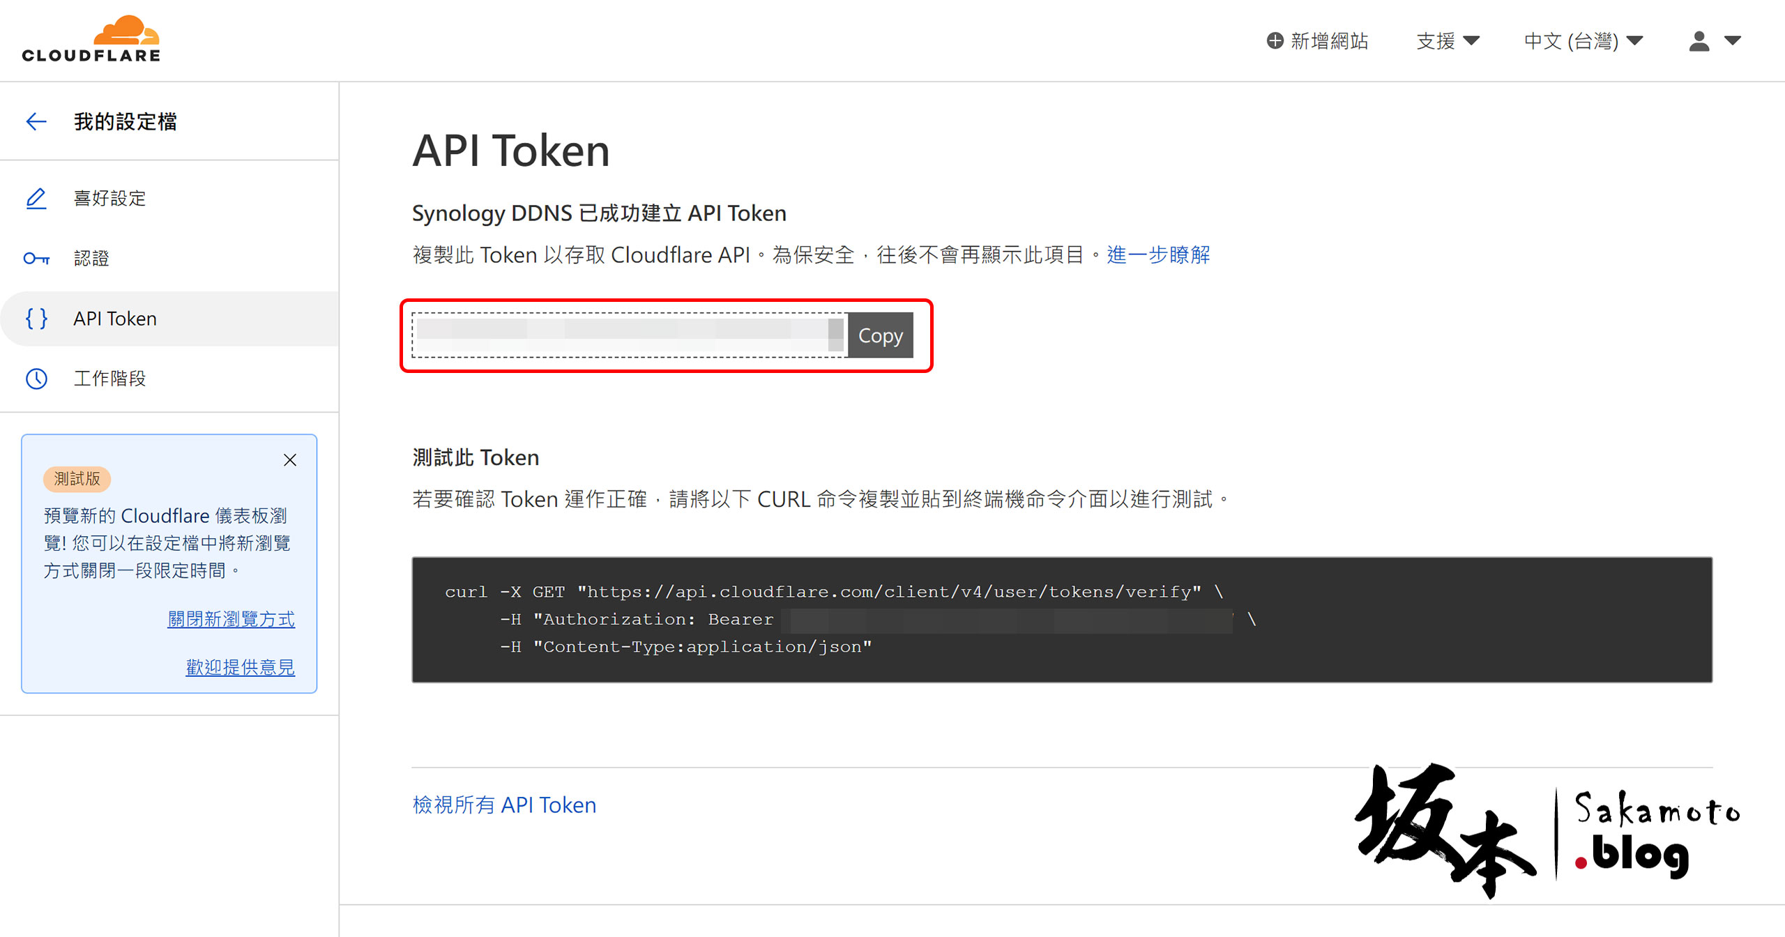Click the 測試此 Token heading
Image resolution: width=1785 pixels, height=937 pixels.
476,457
